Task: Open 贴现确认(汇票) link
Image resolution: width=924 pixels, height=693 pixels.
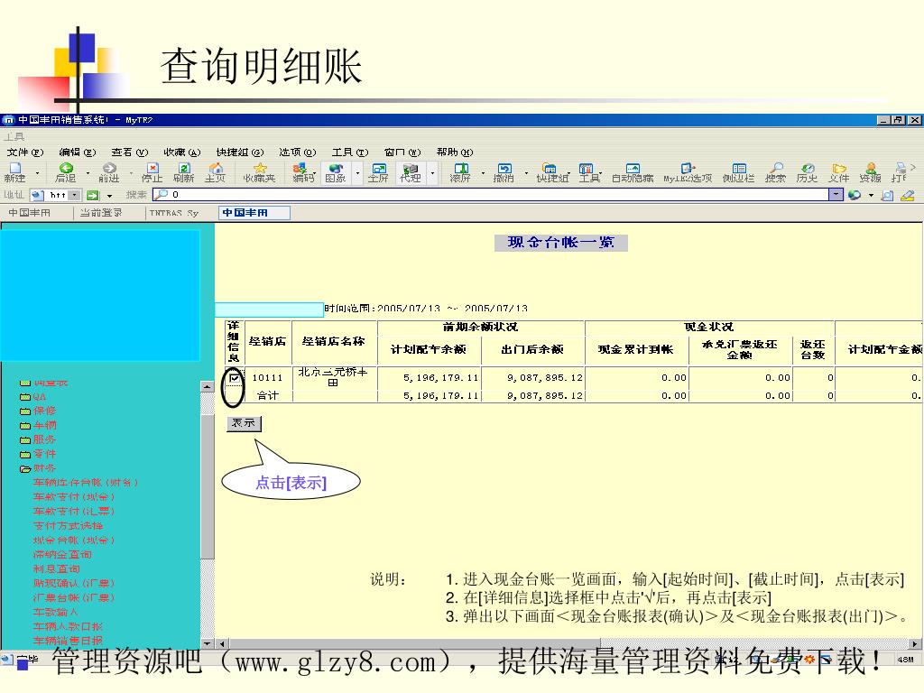Action: 74,583
